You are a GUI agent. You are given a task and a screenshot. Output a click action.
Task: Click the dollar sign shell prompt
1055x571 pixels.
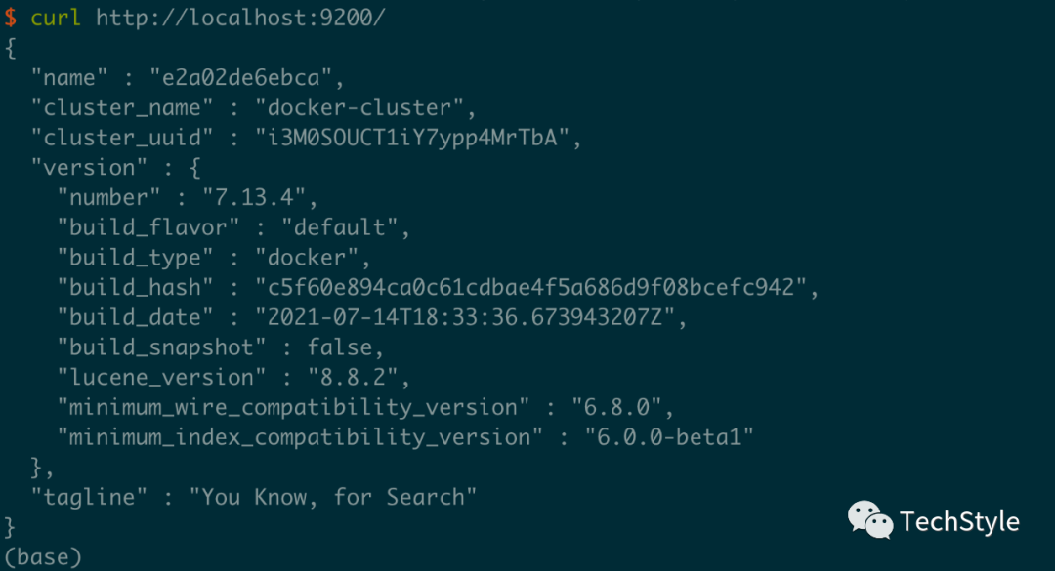click(10, 18)
